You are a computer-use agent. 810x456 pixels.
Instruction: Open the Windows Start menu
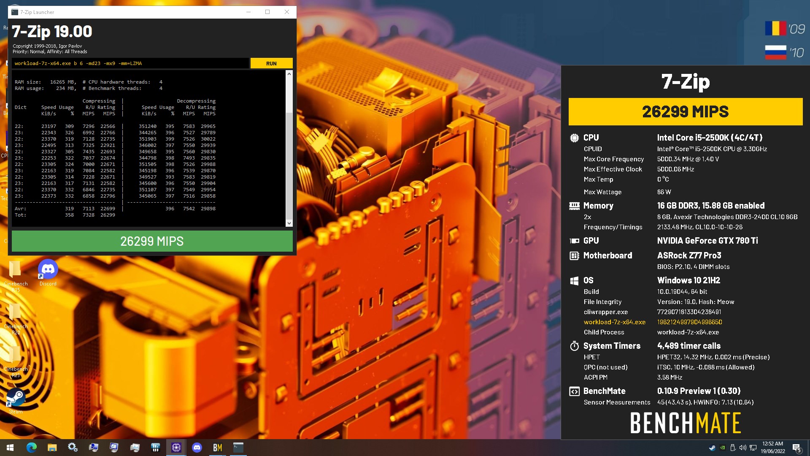pyautogui.click(x=10, y=448)
